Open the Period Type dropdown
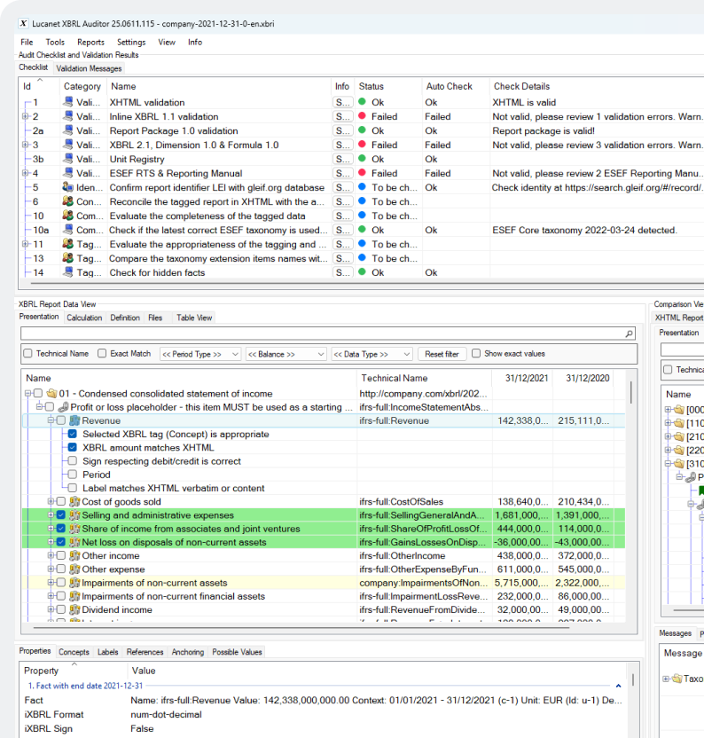This screenshot has height=738, width=704. (199, 354)
